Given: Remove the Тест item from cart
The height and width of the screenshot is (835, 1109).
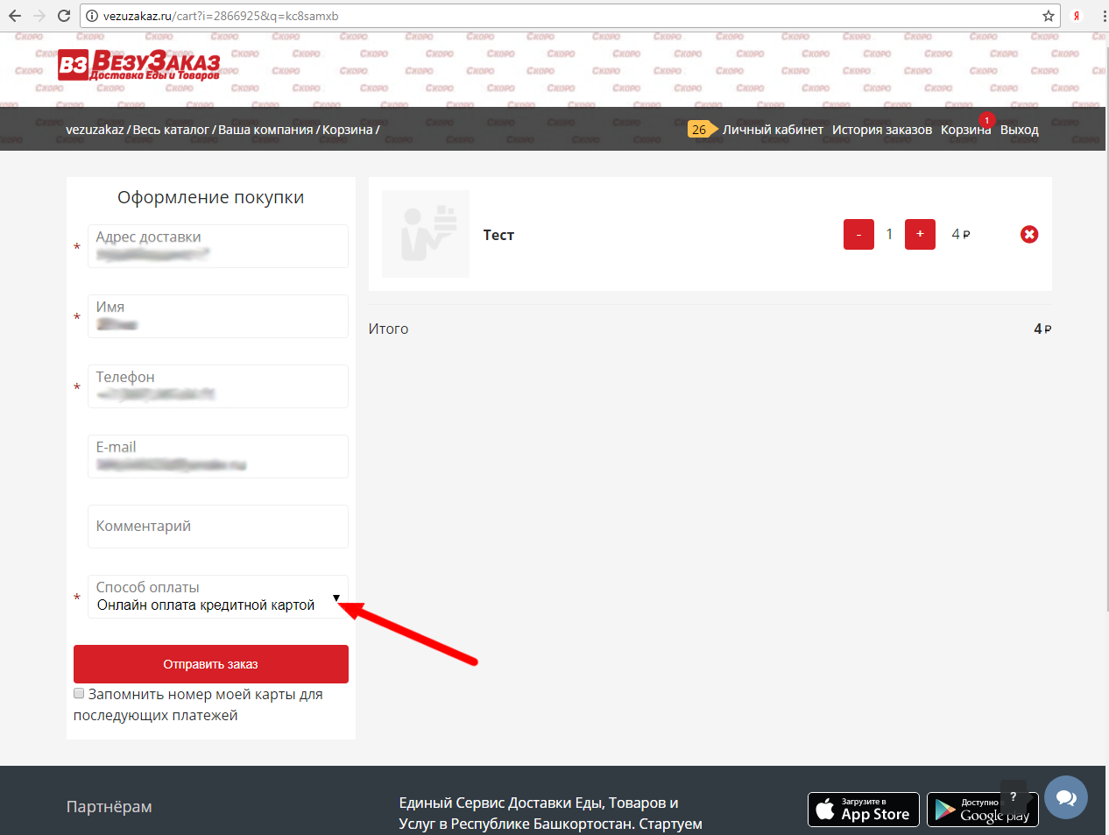Looking at the screenshot, I should 1029,234.
